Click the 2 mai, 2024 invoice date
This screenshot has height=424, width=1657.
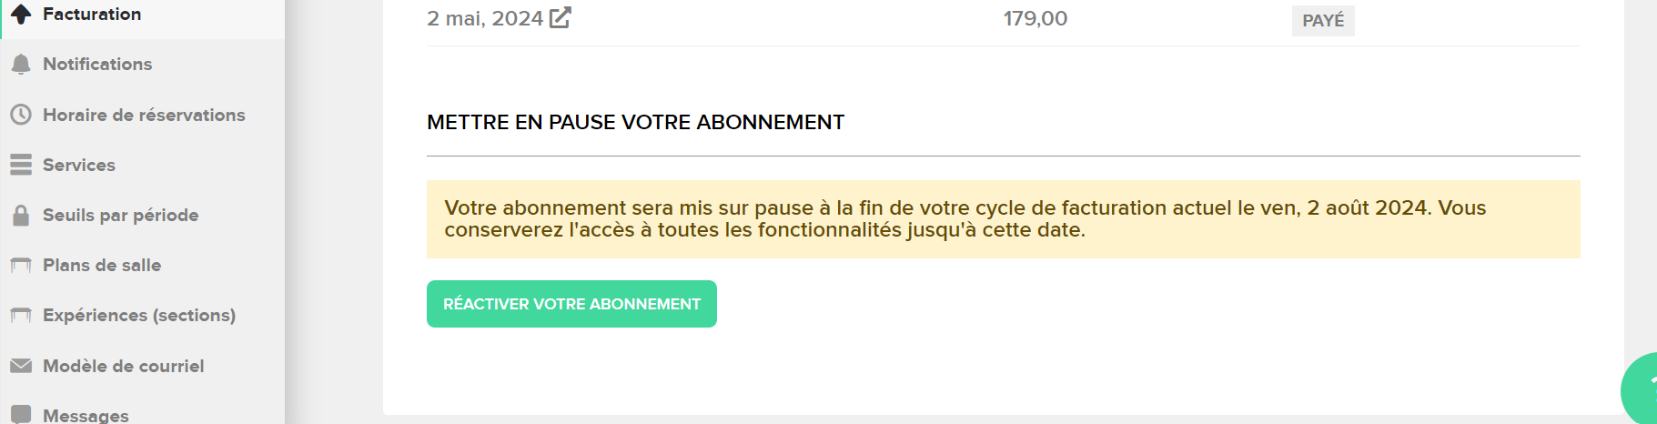click(485, 18)
